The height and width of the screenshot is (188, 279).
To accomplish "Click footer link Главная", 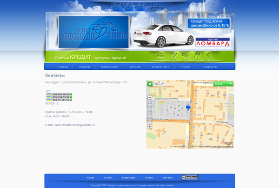I will click(x=90, y=178).
